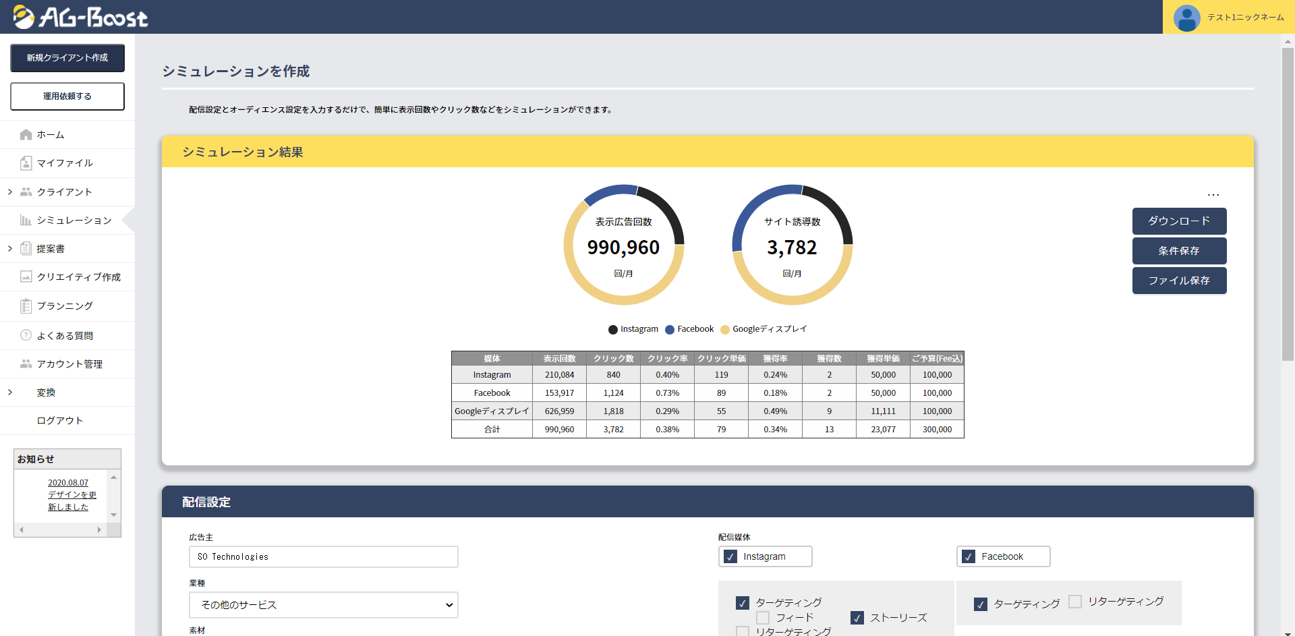Click the user avatar icon at top right

[x=1186, y=18]
